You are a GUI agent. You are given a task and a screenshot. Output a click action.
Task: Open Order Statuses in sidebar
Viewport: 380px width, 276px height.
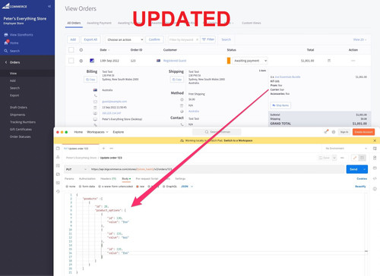[21, 136]
